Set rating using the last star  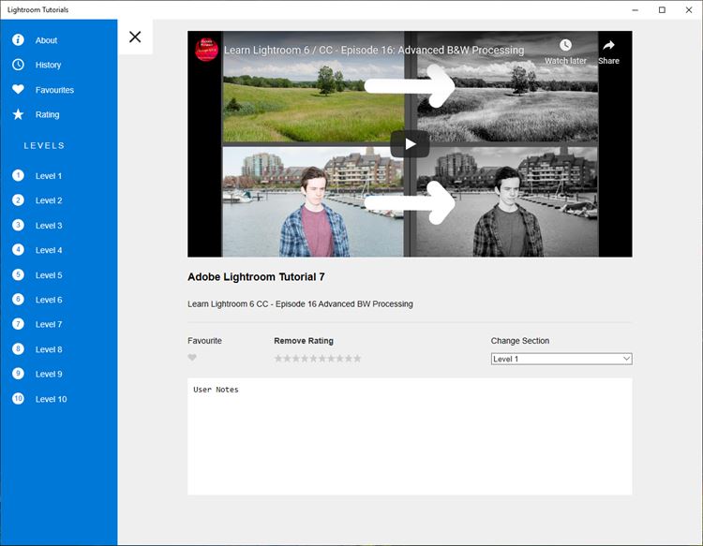coord(357,359)
